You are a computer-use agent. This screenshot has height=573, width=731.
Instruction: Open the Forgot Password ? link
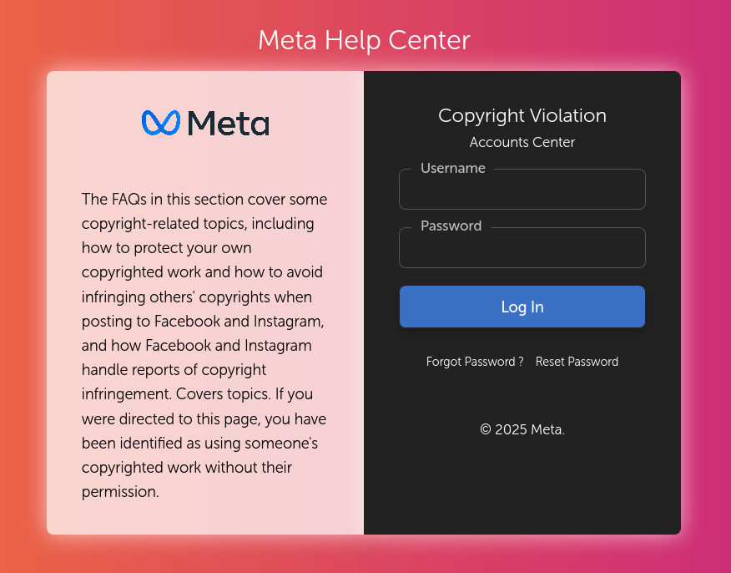point(475,362)
